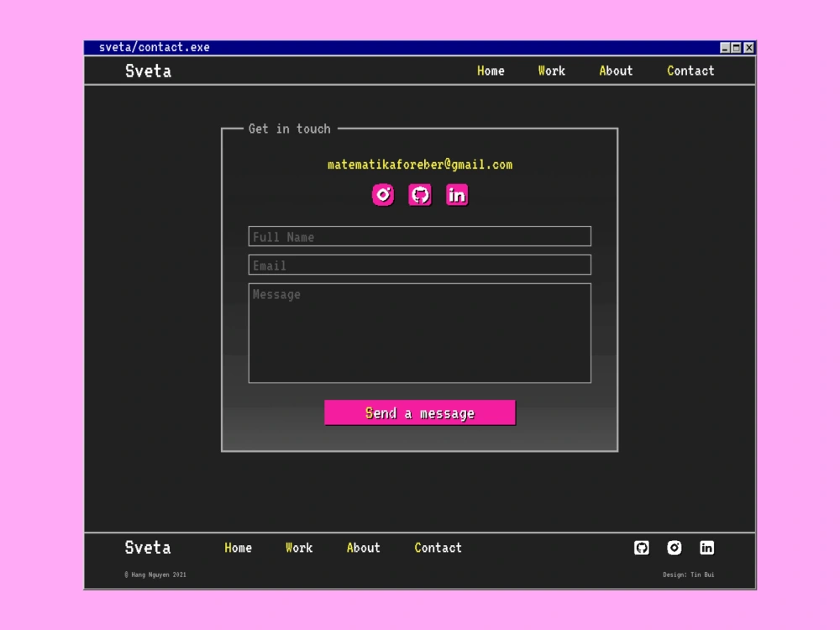Click the Sveta logo in footer
The width and height of the screenshot is (840, 630).
tap(148, 548)
